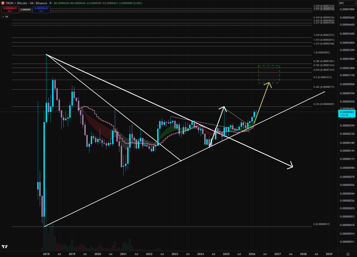Select the 2.618 (0.00005226) Fib label
The image size is (357, 257).
(x=324, y=18)
